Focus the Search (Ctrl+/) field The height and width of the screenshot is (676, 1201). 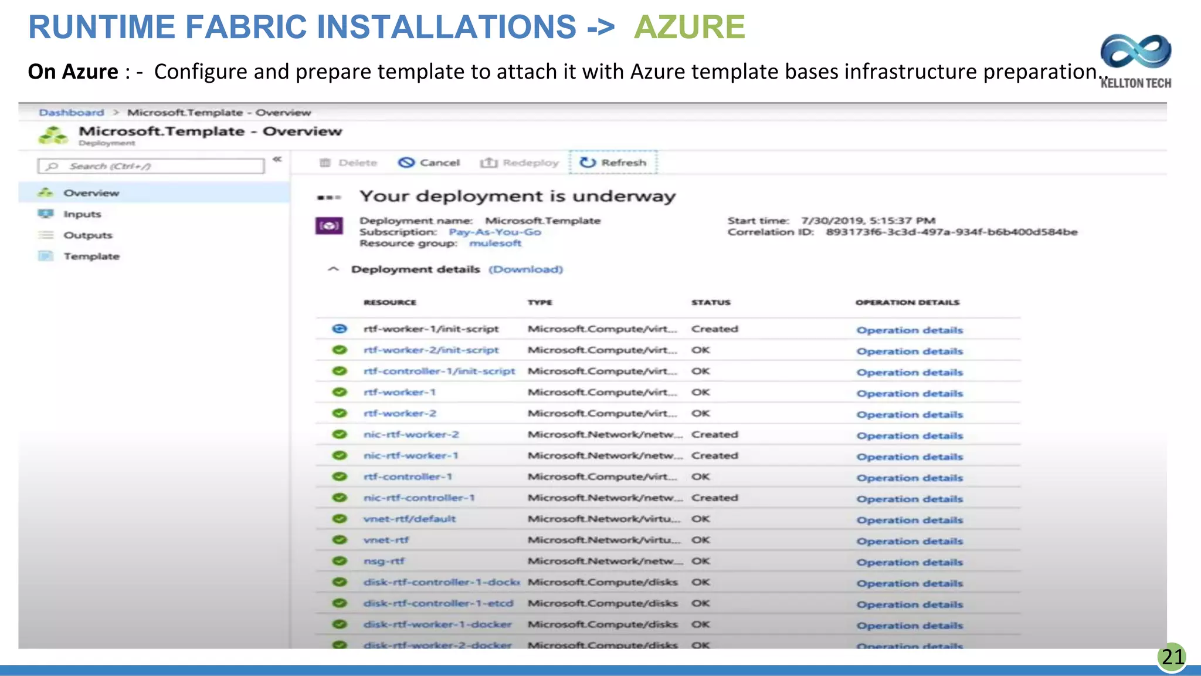pyautogui.click(x=151, y=166)
